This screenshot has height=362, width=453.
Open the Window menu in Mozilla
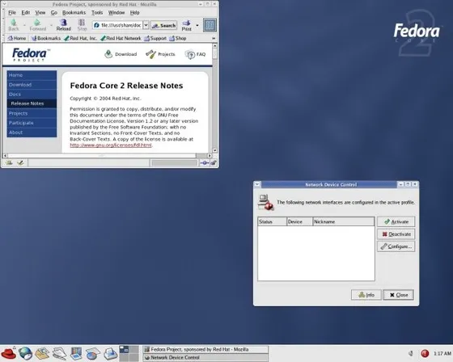coord(116,12)
